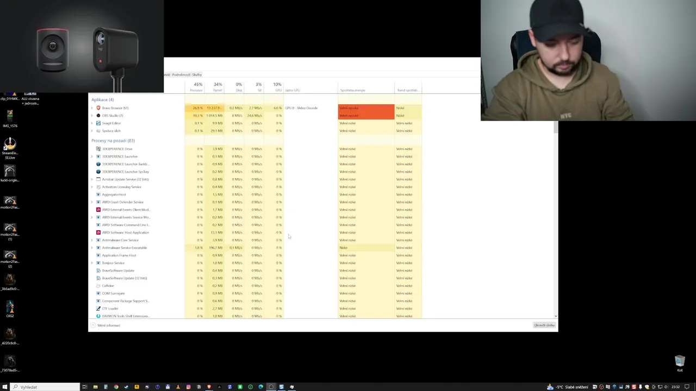The height and width of the screenshot is (391, 696).
Task: Expand the Activation Licensing Service row
Action: point(92,187)
